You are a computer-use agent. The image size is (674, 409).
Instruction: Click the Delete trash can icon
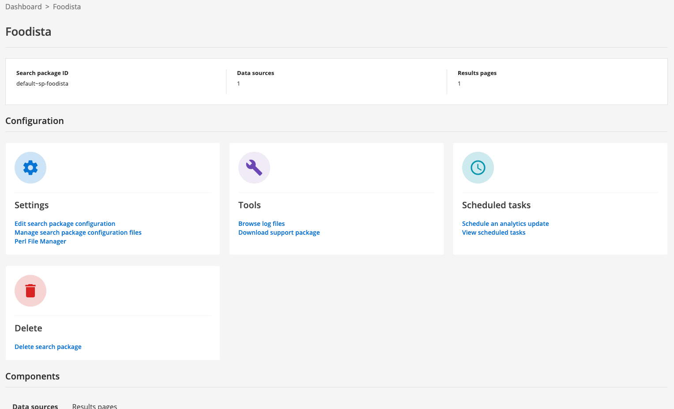pyautogui.click(x=30, y=291)
